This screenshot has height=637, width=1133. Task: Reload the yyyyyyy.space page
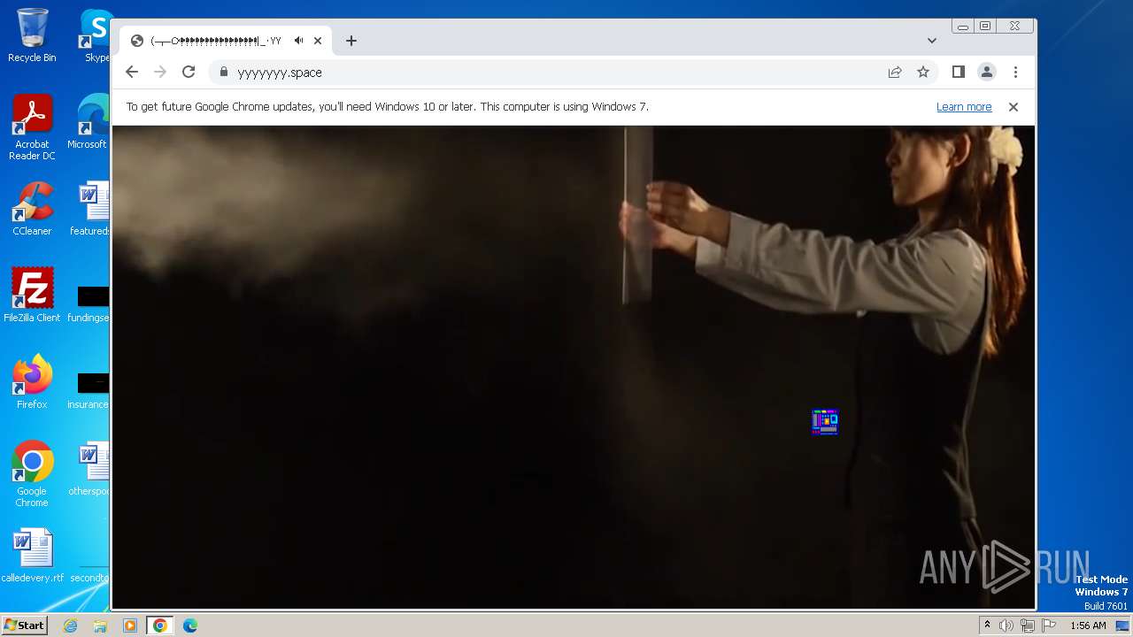[x=189, y=73]
